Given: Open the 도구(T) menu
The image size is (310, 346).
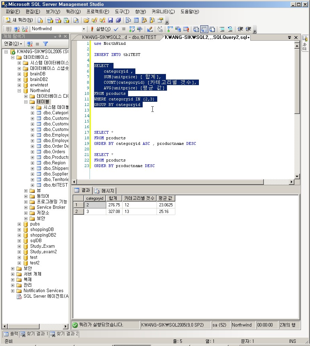Looking at the screenshot, I should pyautogui.click(x=122, y=12).
